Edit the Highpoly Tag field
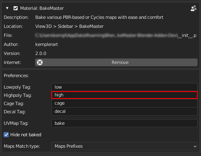Screen dimensions: 201x156 click(124, 95)
